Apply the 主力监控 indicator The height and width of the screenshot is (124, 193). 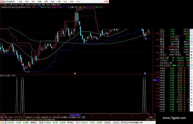37,117
